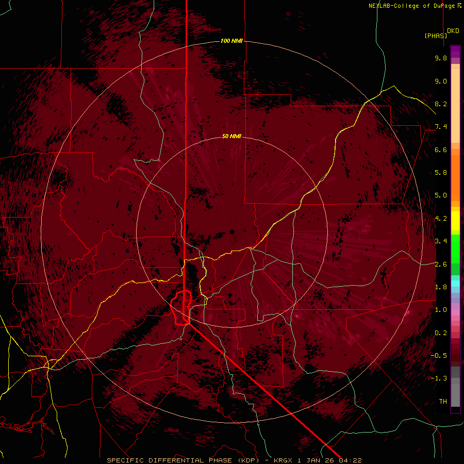The height and width of the screenshot is (464, 464).
Task: Pick the 9.8 value on the scale
Action: tap(441, 58)
